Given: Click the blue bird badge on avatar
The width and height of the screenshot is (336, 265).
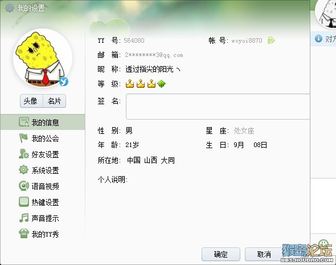Looking at the screenshot, I should (x=64, y=81).
